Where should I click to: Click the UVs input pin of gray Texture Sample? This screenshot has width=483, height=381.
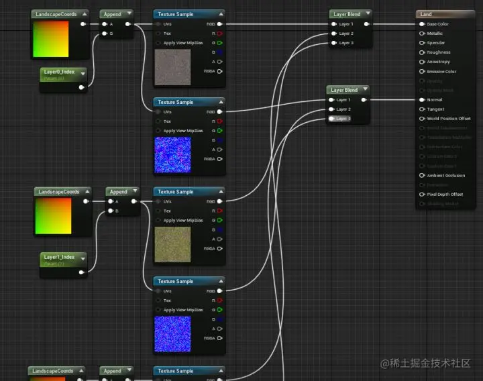(x=158, y=24)
